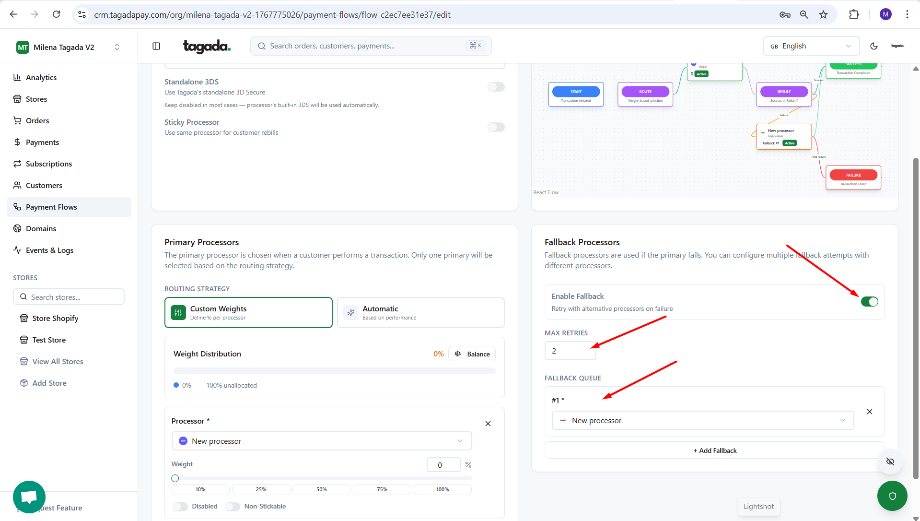Screen dimensions: 920x521
Task: Toggle the sidebar collapse icon
Action: 156,46
